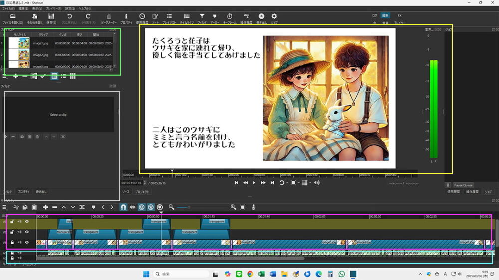Open the ファイル (File) menu

tap(8, 9)
